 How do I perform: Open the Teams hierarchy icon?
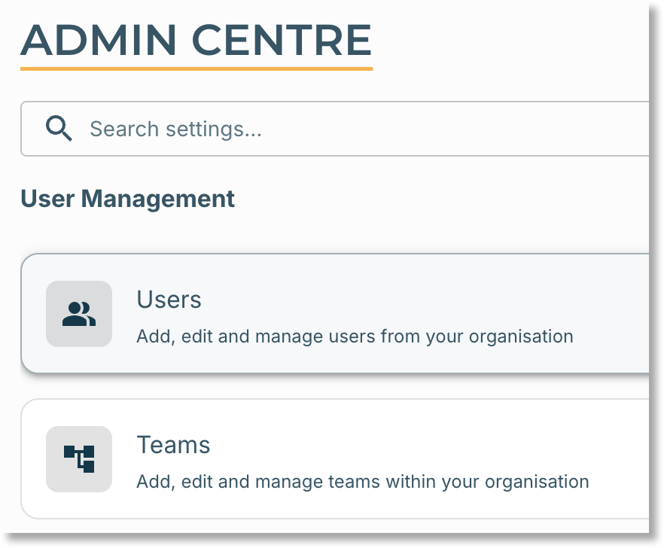[79, 459]
